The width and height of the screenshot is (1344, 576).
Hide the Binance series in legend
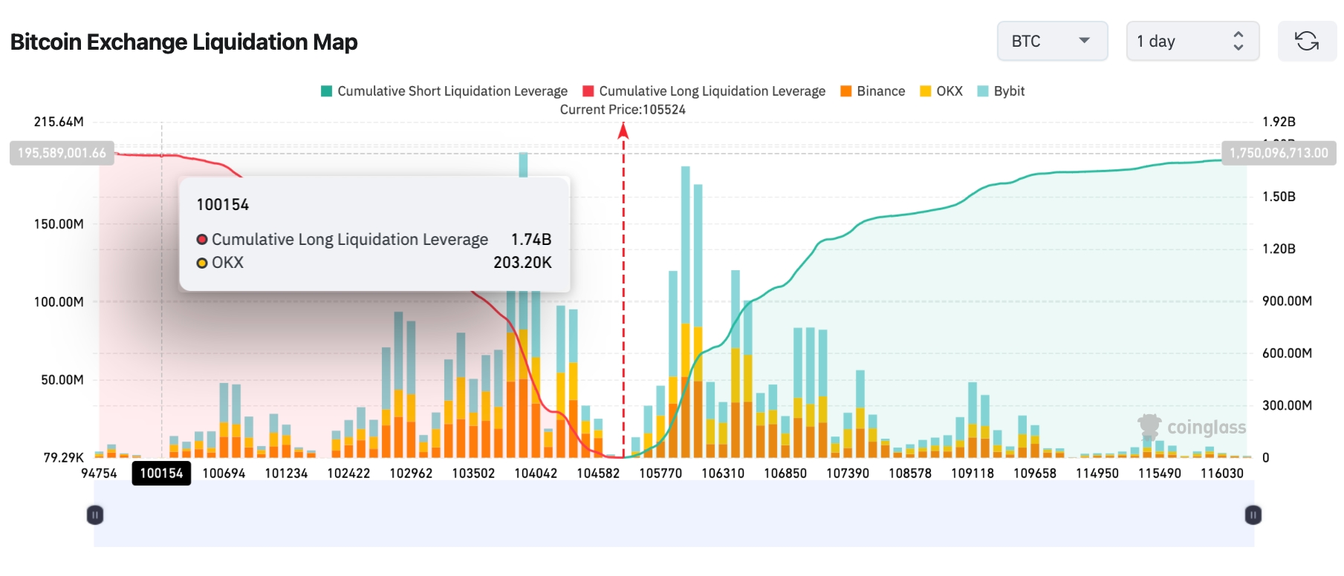(x=873, y=91)
